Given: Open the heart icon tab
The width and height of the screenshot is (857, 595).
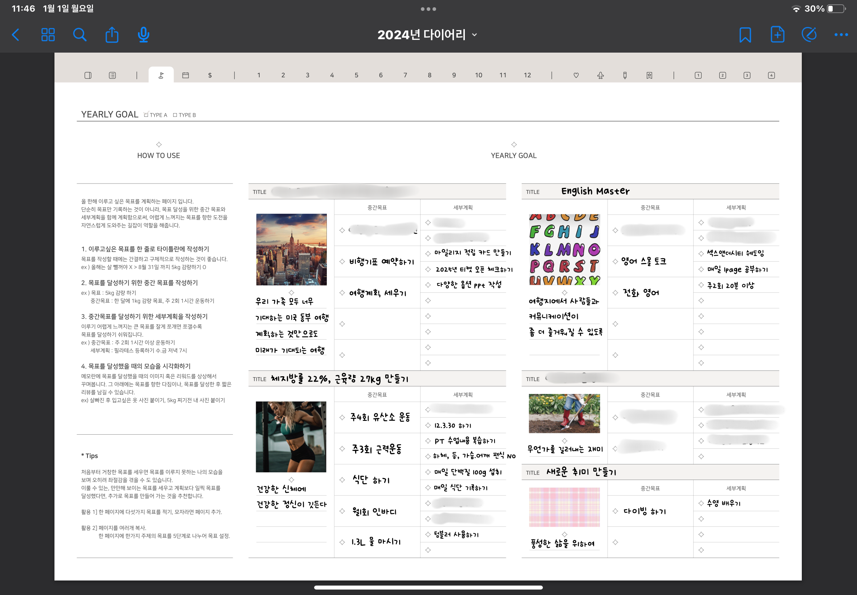Looking at the screenshot, I should tap(576, 75).
